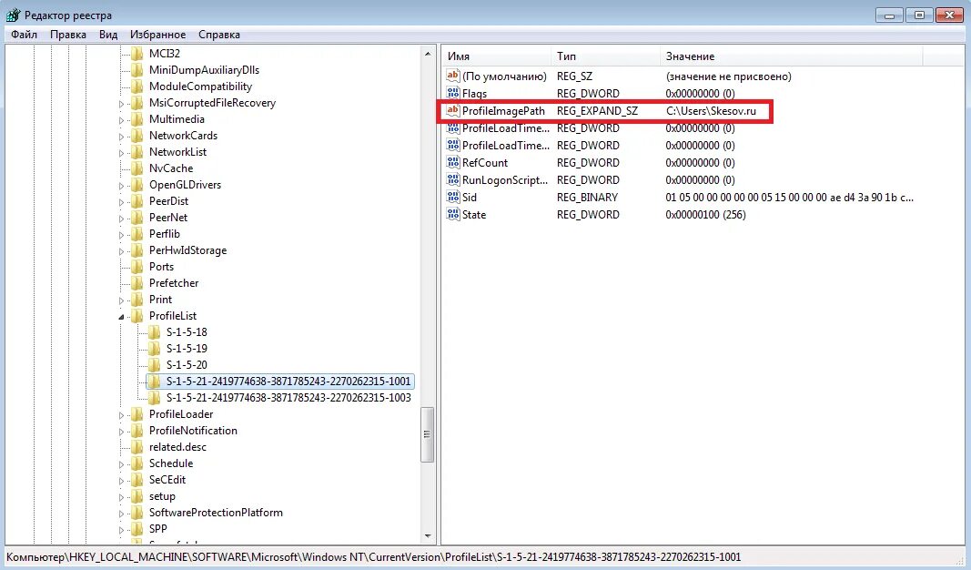
Task: Select the SeCEdit key
Action: click(x=167, y=480)
